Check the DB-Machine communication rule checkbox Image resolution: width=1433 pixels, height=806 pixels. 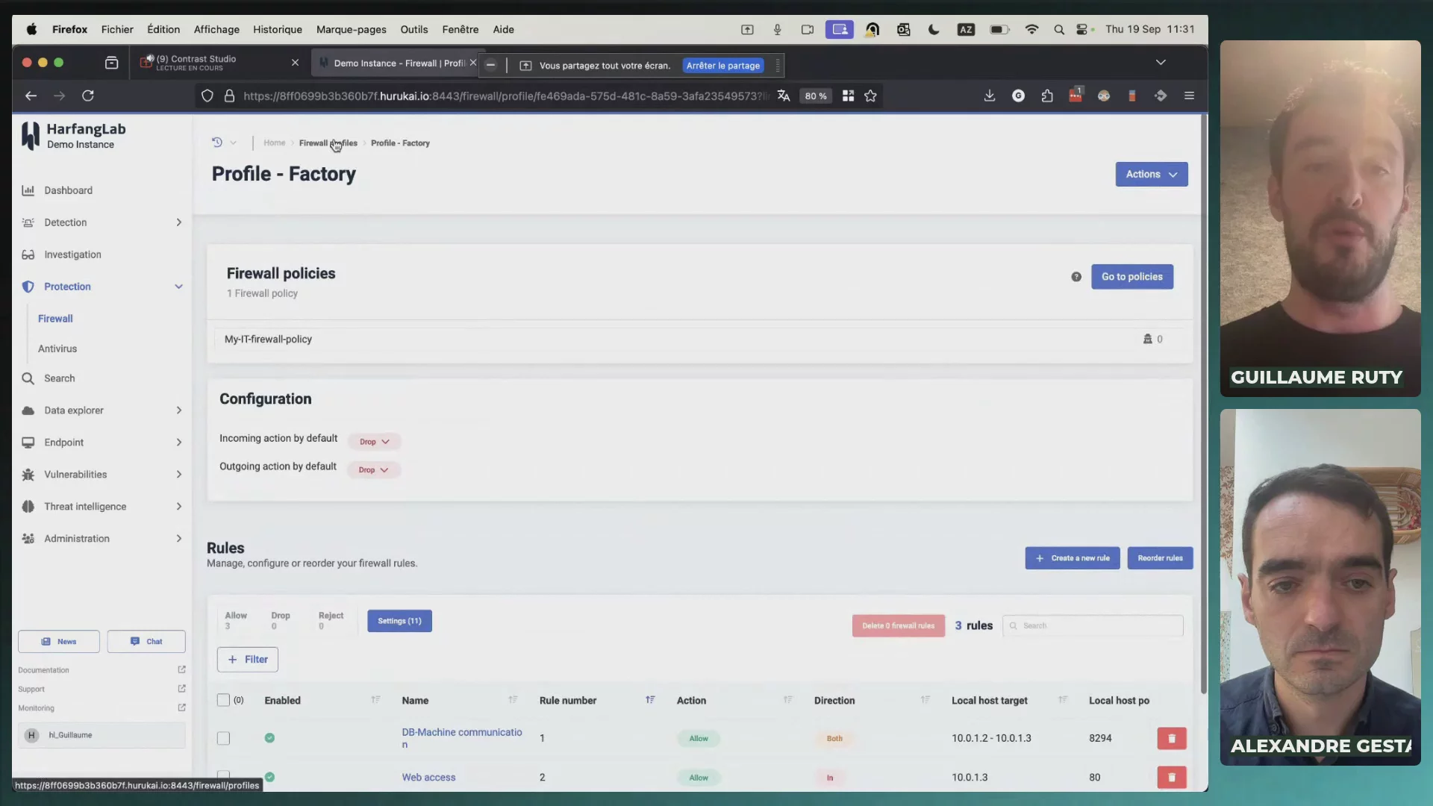pyautogui.click(x=223, y=738)
